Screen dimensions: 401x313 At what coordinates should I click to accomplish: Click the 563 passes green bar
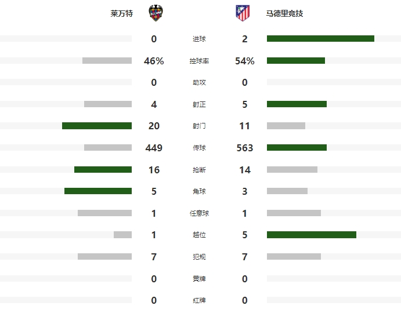[x=297, y=147]
